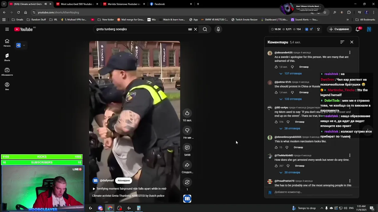The width and height of the screenshot is (378, 212).
Task: Open options menu for @ProudPatriot70 comment
Action: (x=350, y=181)
